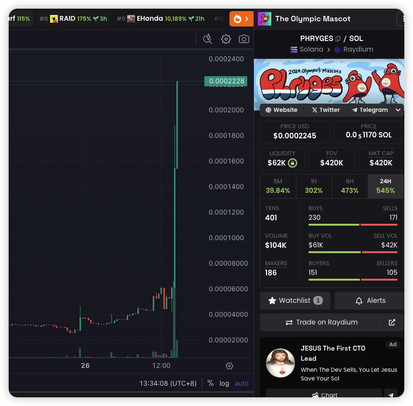
Task: Click the Solana chain icon
Action: (293, 50)
